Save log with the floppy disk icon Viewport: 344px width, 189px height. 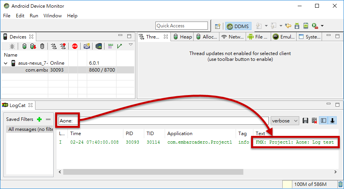coord(305,120)
